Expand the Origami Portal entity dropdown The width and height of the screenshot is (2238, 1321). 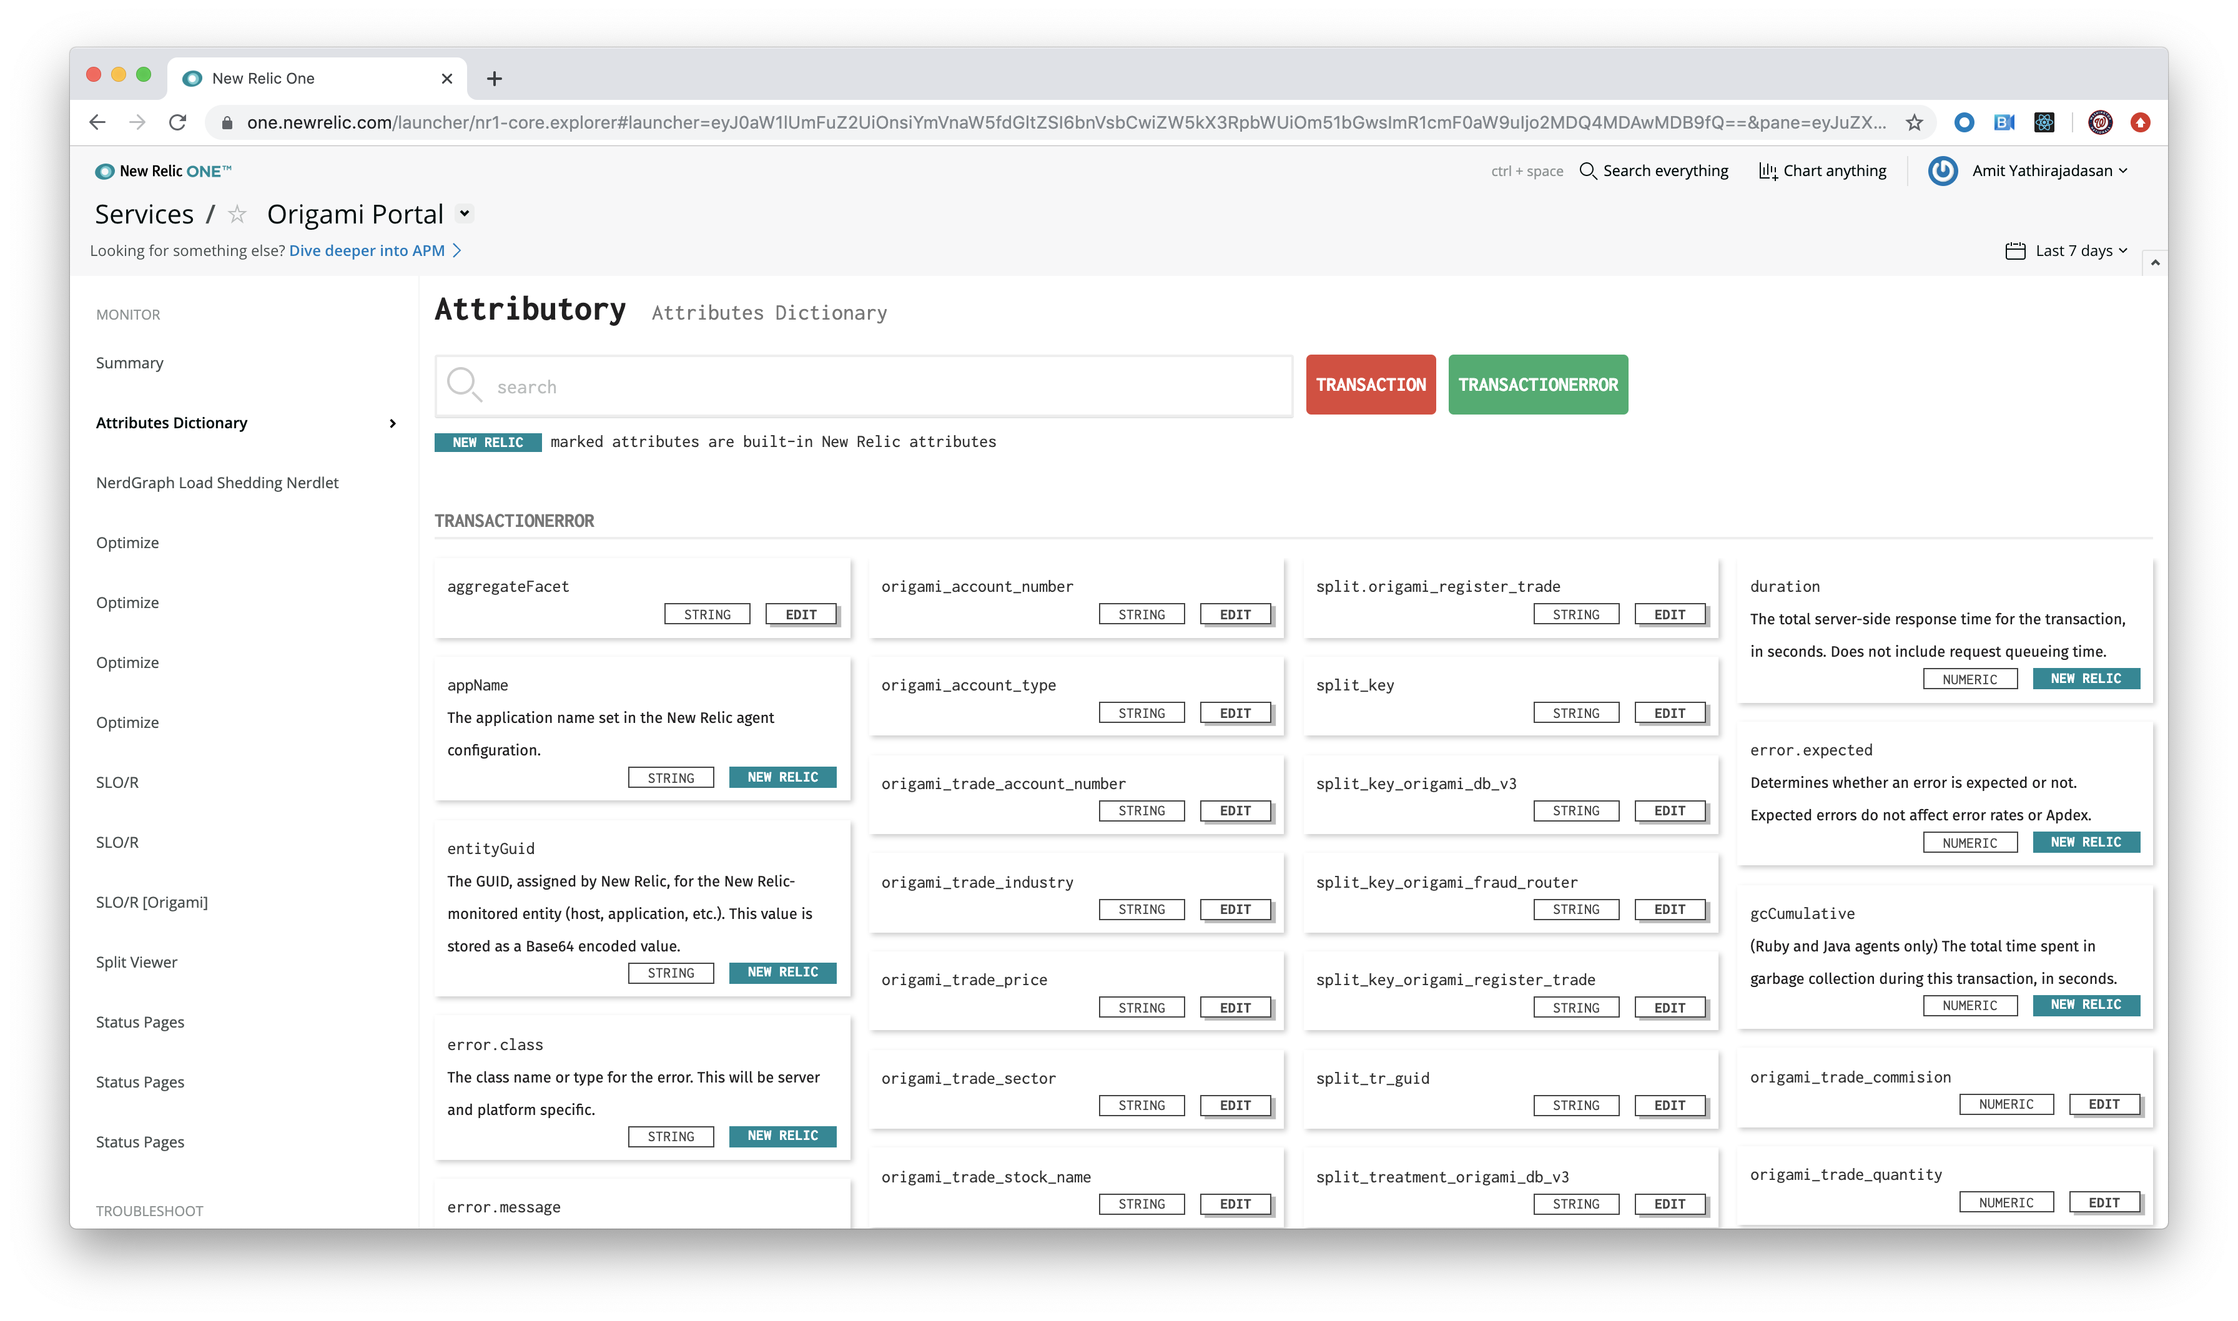[x=464, y=214]
